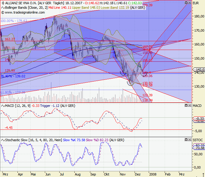Select the MACD [12, 26, 9] label

[15, 106]
